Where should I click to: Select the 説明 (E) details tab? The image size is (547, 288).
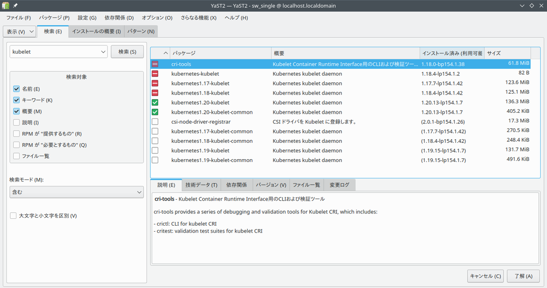tap(166, 185)
